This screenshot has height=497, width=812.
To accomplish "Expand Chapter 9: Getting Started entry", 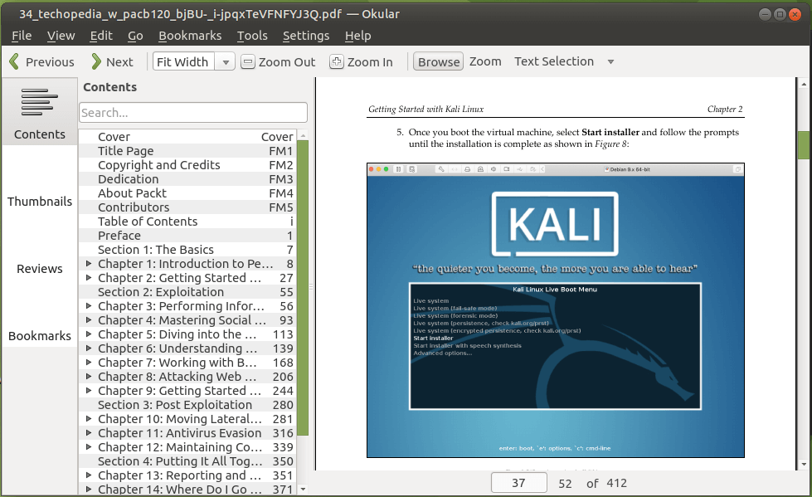I will click(x=89, y=391).
